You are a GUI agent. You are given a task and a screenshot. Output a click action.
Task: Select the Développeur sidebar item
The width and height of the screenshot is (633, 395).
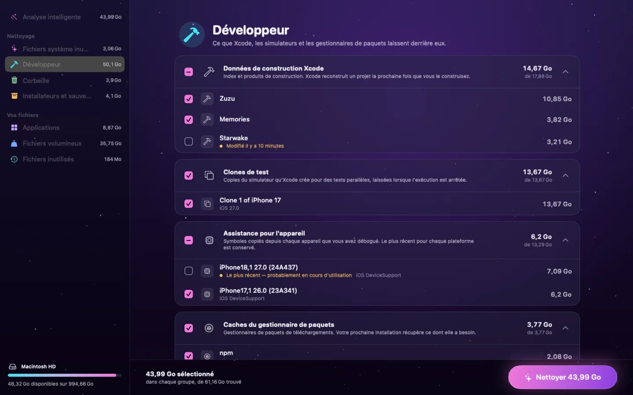(65, 65)
